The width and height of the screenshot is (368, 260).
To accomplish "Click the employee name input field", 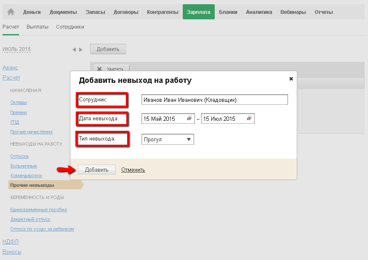I will tap(215, 100).
